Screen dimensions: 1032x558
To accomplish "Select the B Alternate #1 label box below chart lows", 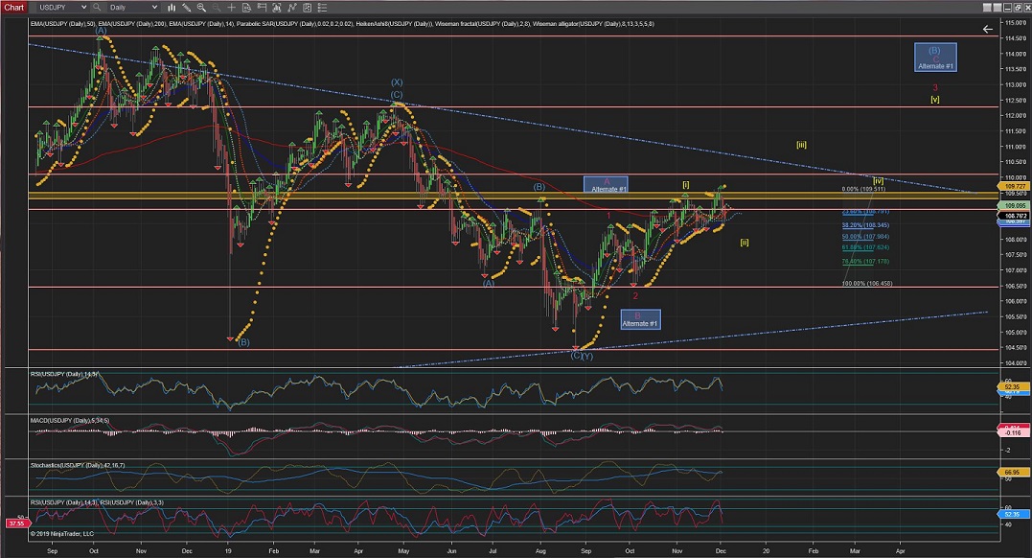I will click(640, 319).
